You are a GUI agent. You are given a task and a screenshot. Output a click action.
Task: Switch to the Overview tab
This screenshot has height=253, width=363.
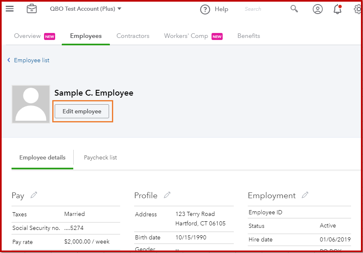tap(28, 36)
